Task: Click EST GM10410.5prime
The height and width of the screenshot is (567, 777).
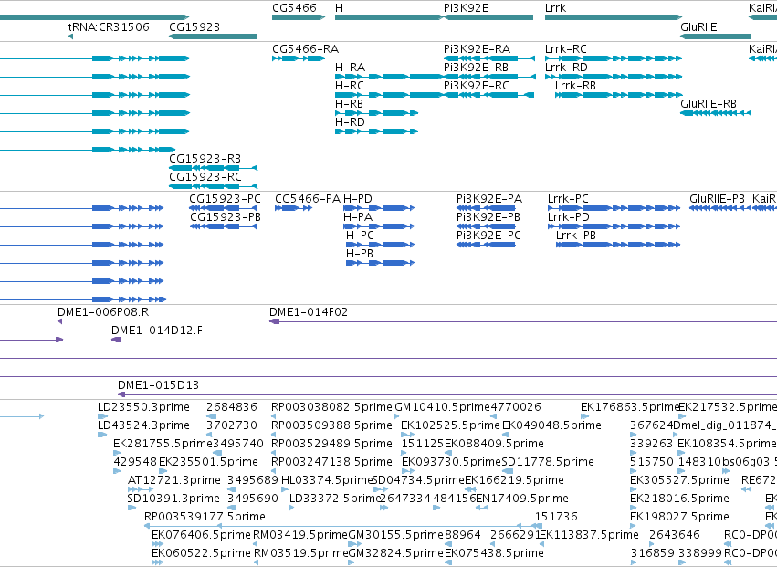Action: pos(397,416)
